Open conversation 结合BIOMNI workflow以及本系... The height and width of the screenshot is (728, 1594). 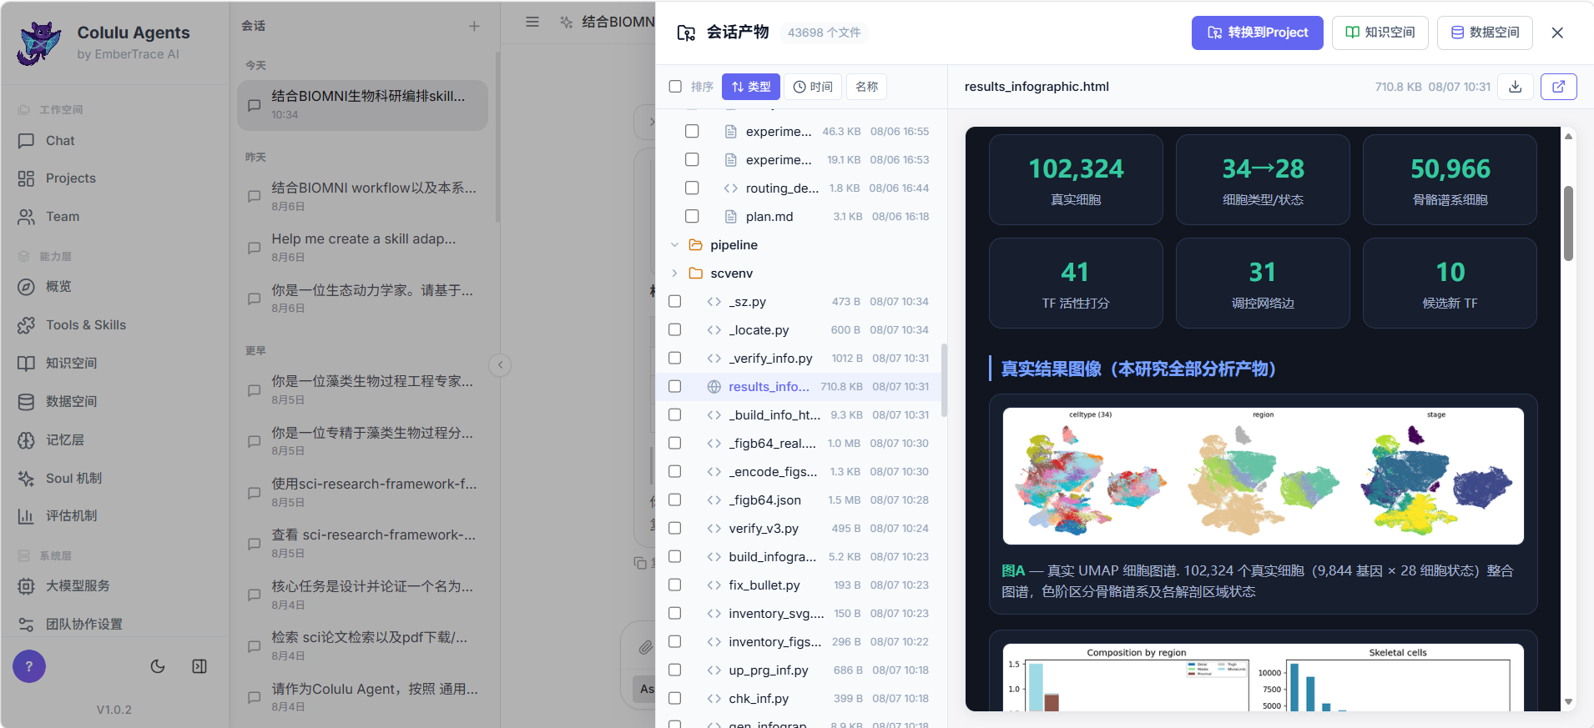tap(363, 197)
